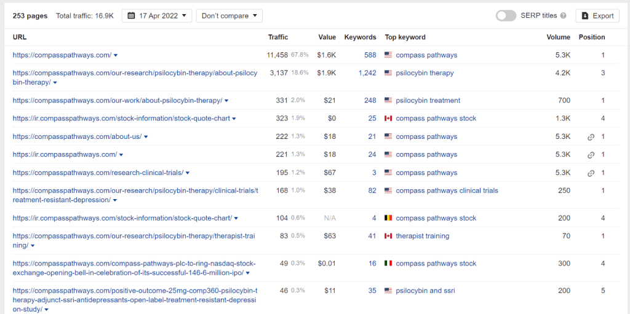Click the $0.01 value cell

pyautogui.click(x=327, y=264)
